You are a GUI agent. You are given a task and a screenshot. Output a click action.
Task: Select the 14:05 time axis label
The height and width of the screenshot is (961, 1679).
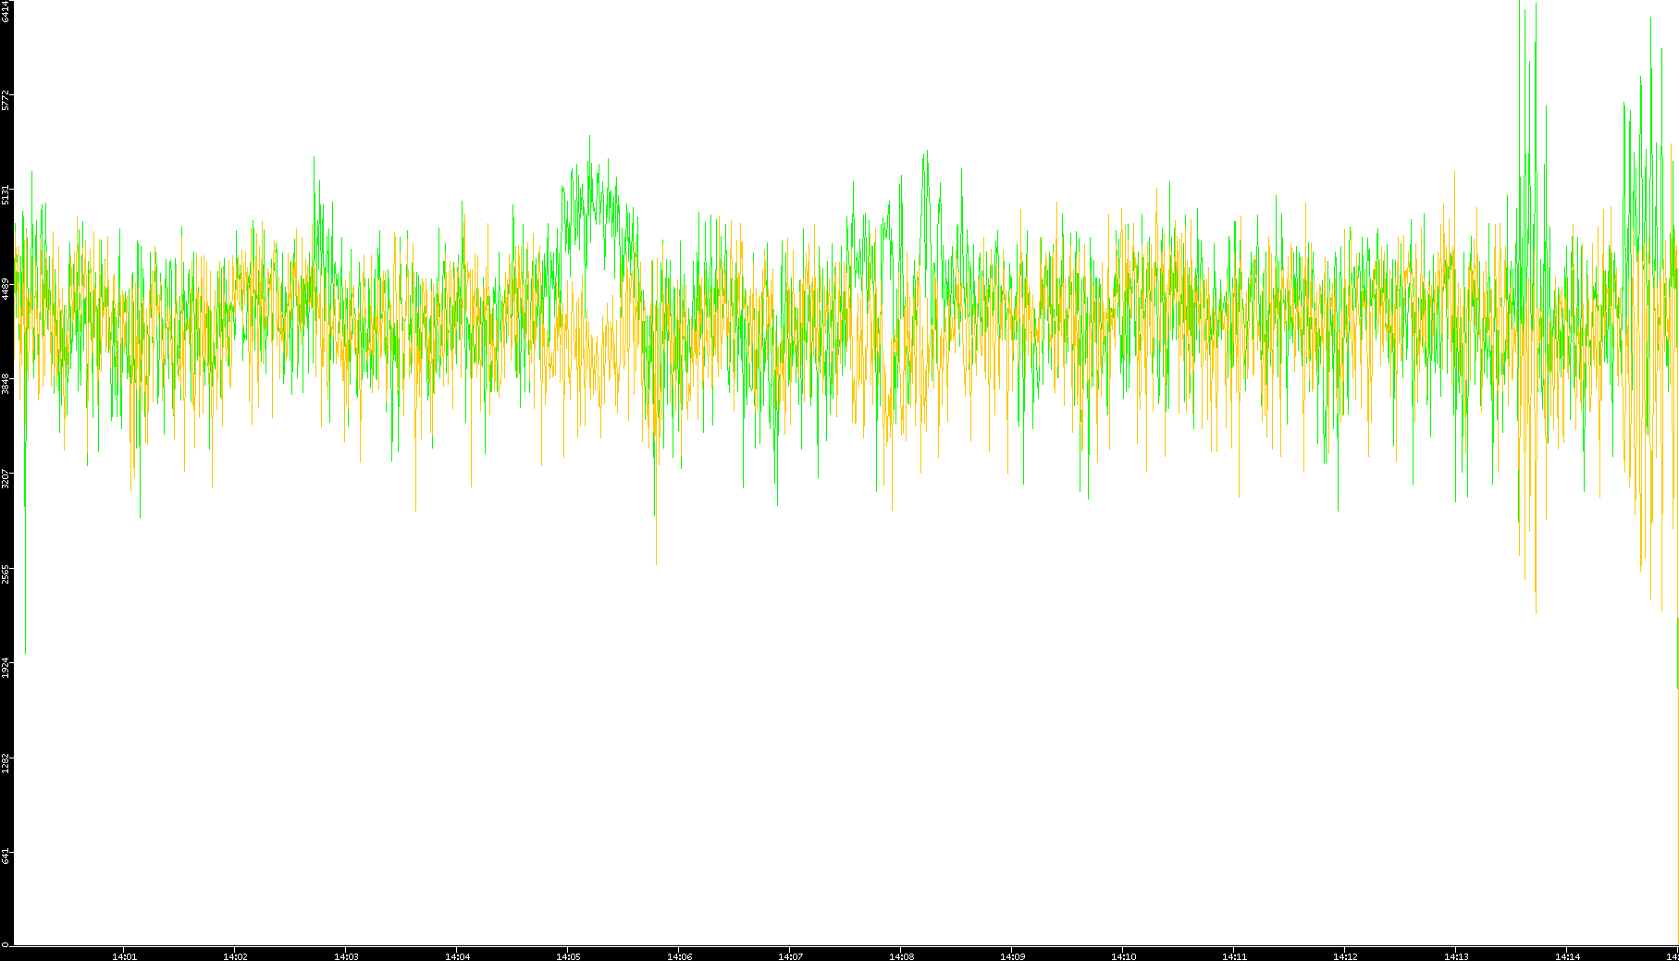tap(568, 956)
